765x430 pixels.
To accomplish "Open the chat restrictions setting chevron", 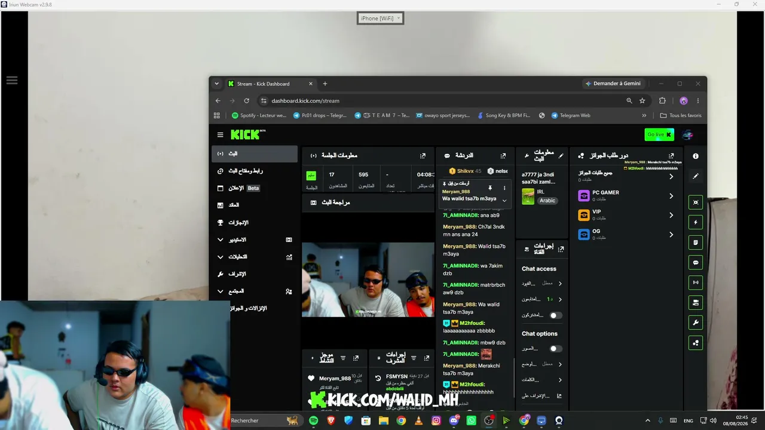I will coord(560,284).
